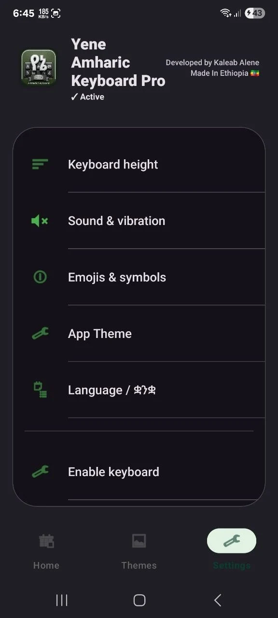Select the Enable keyboard option
Screen dimensions: 278x618
click(139, 472)
